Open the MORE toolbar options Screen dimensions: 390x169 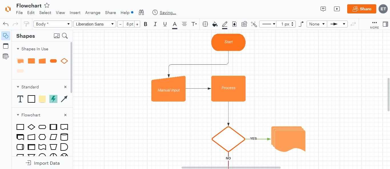point(374,25)
